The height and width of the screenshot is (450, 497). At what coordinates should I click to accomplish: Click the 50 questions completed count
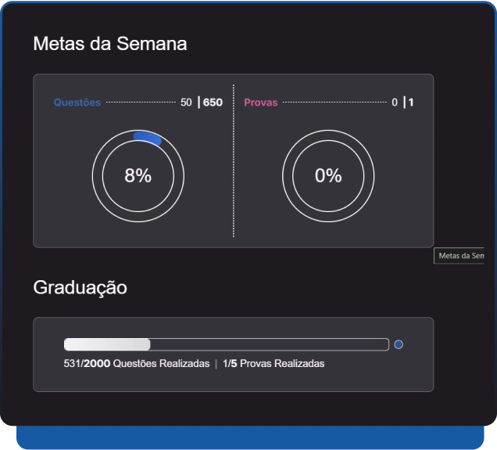[x=186, y=103]
